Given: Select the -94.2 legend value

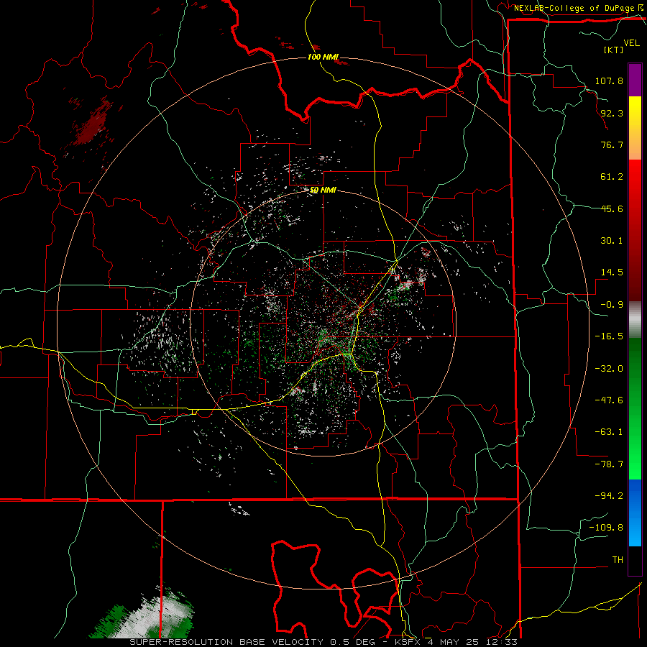Looking at the screenshot, I should coord(609,496).
